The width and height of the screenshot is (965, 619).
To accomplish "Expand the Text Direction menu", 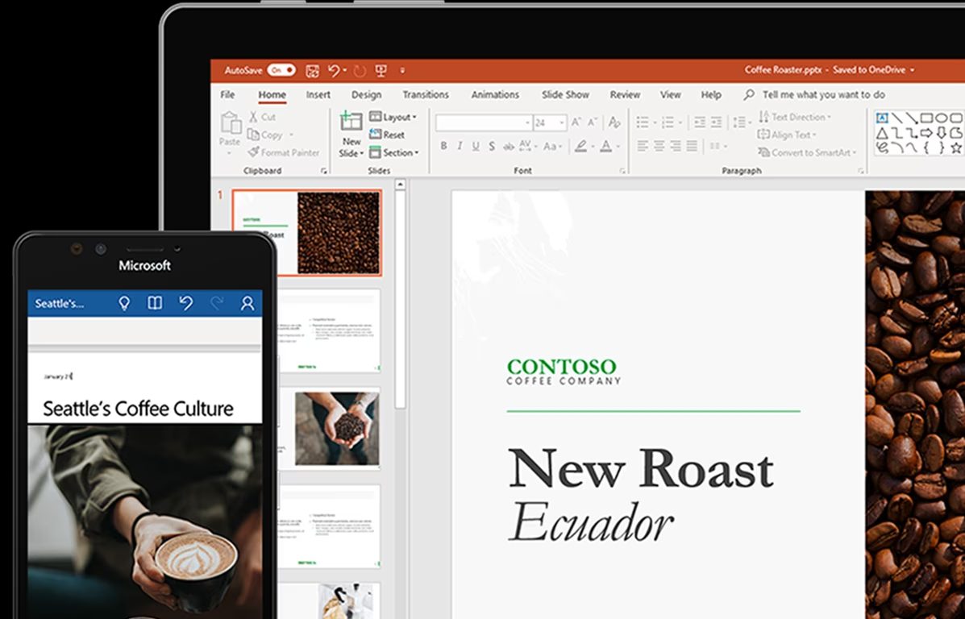I will (x=795, y=117).
